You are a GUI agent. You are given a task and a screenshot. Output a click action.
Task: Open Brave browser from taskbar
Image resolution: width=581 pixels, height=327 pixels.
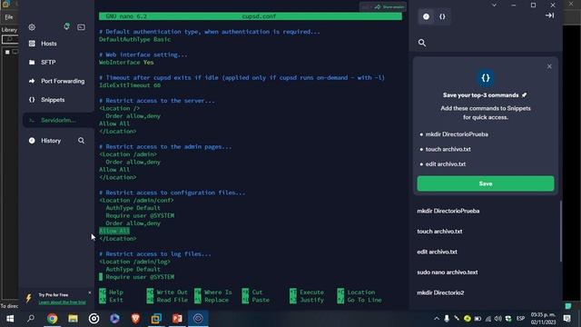pyautogui.click(x=135, y=319)
